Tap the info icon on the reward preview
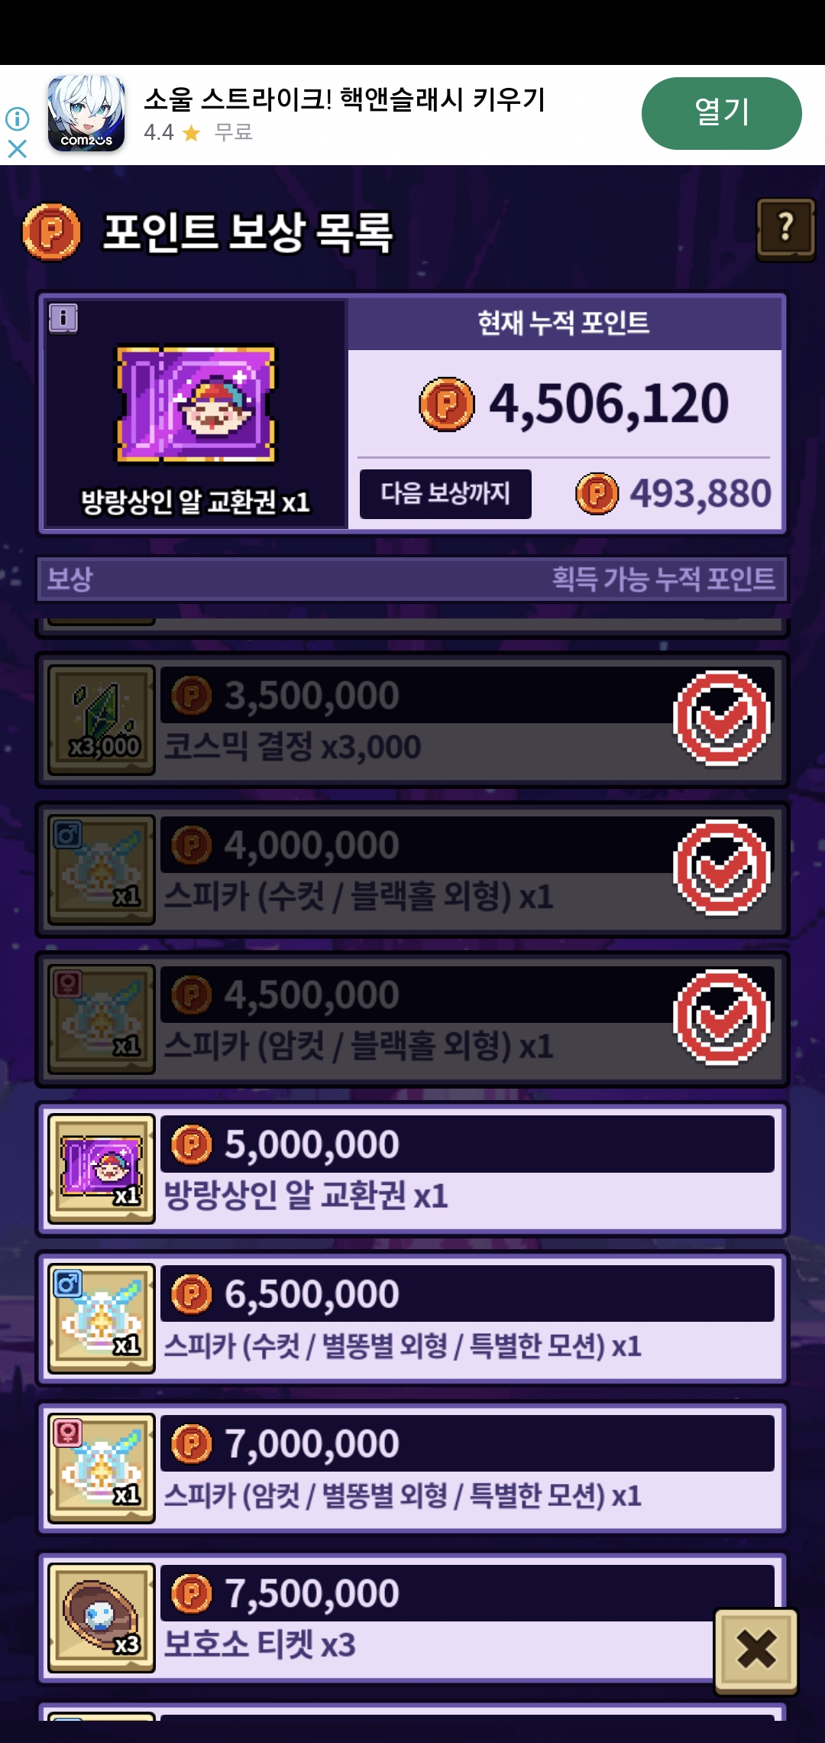 [x=63, y=318]
